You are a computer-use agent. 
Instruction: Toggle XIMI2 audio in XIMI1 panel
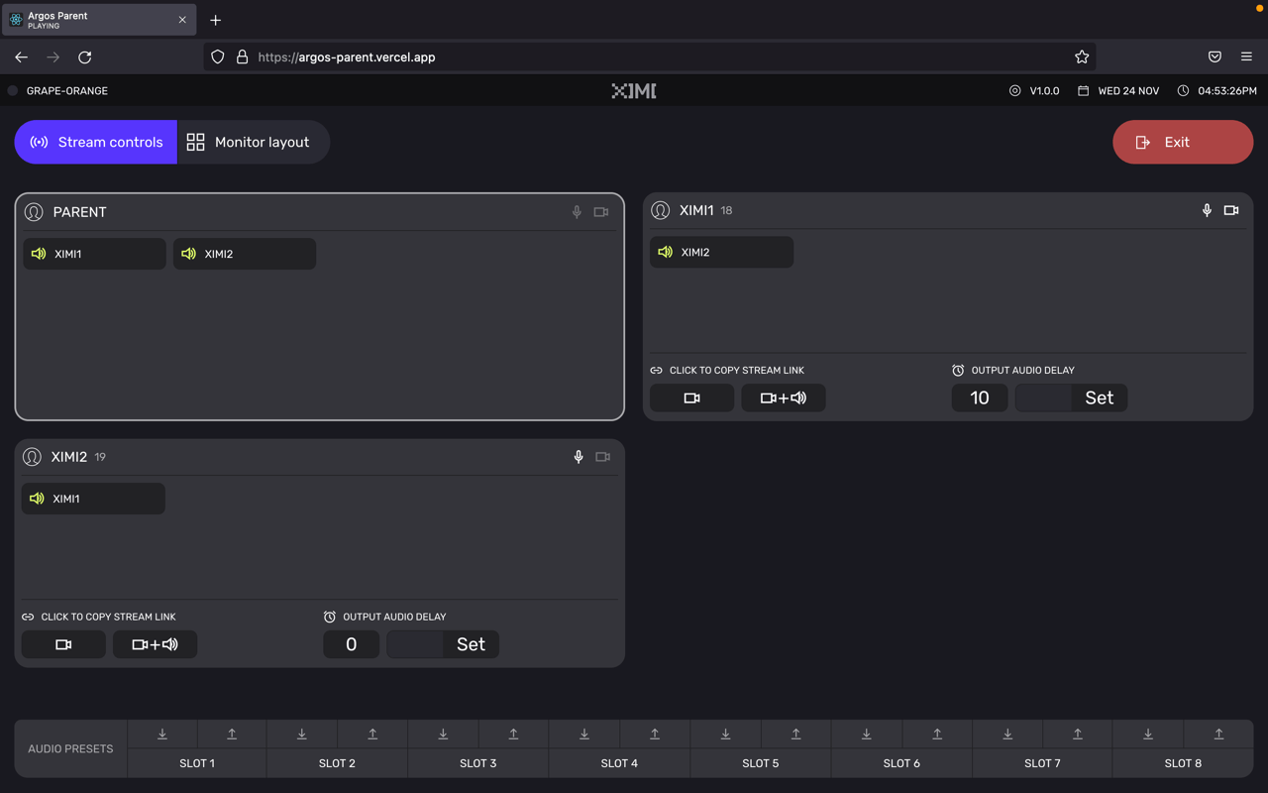721,252
